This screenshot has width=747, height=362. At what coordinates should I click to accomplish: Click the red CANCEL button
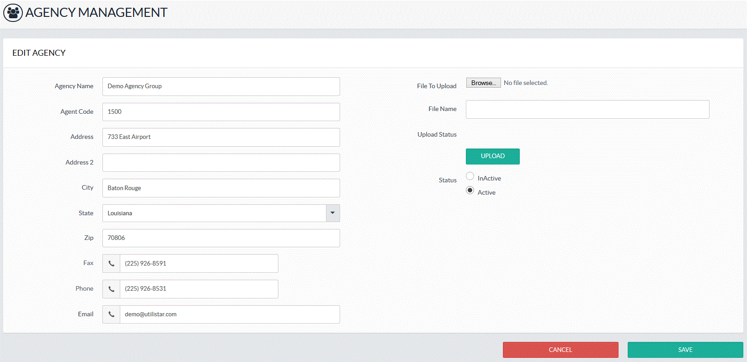pos(560,350)
